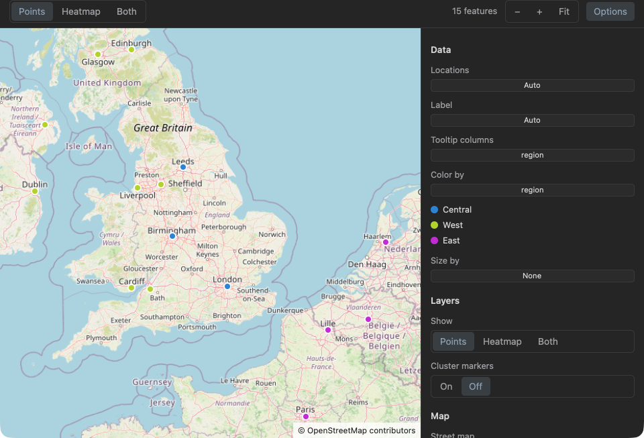Click the East magenta legend swatch
The height and width of the screenshot is (438, 644).
tap(434, 241)
